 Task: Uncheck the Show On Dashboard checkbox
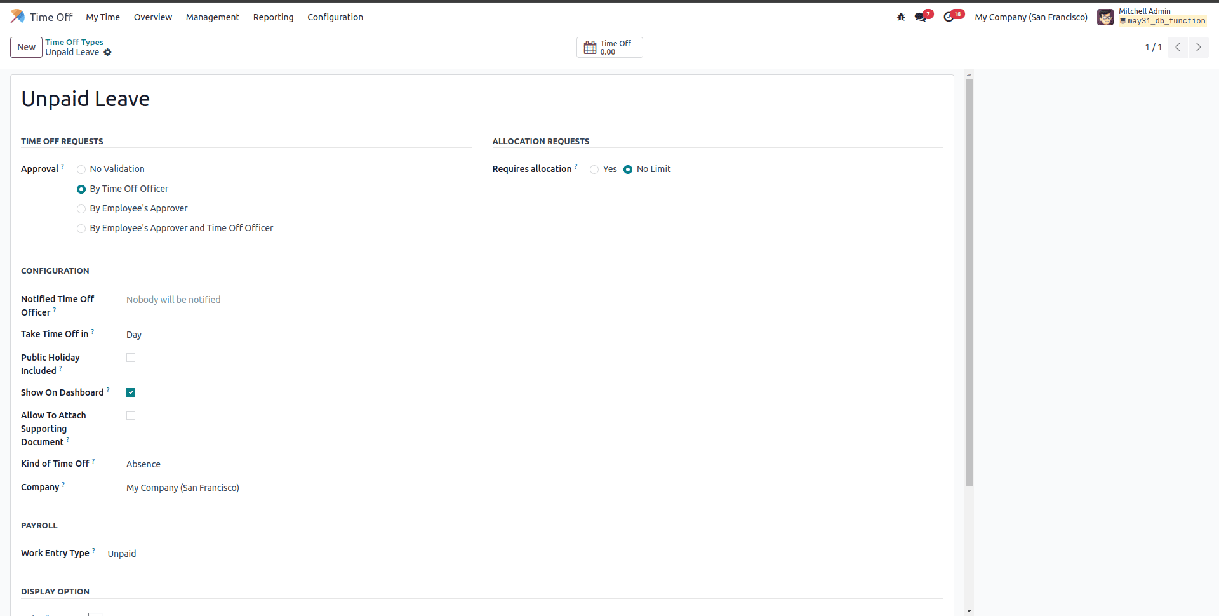131,392
